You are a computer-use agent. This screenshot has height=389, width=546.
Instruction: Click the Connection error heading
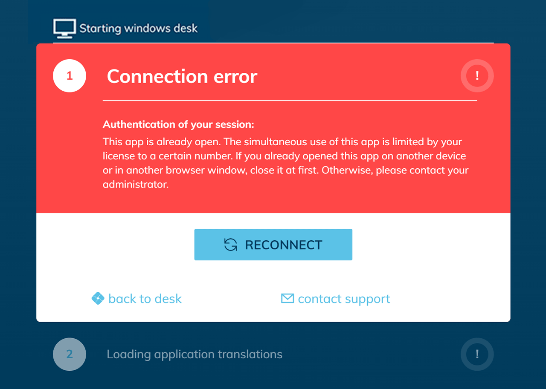[x=182, y=76]
